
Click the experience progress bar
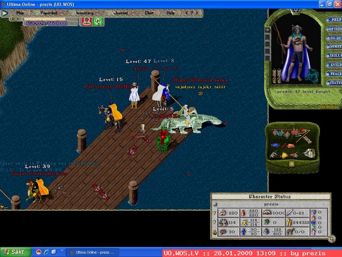coord(45,19)
